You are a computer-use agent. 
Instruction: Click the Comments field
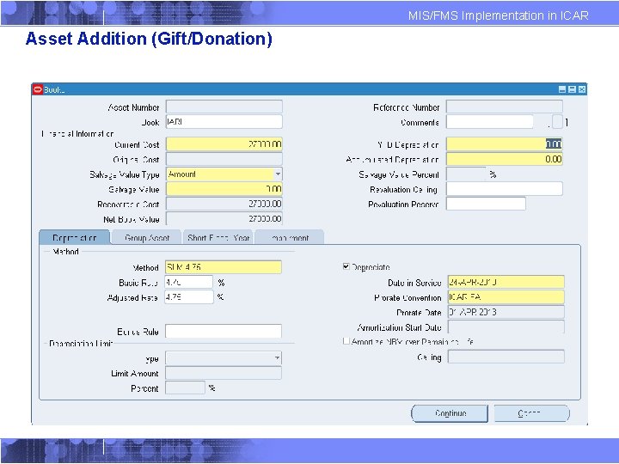click(490, 121)
